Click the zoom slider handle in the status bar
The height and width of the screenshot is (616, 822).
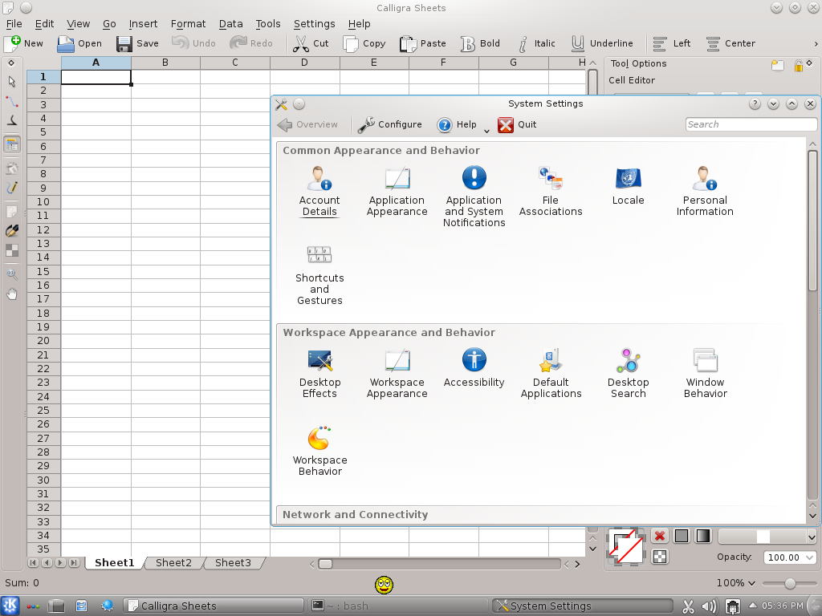pos(790,583)
